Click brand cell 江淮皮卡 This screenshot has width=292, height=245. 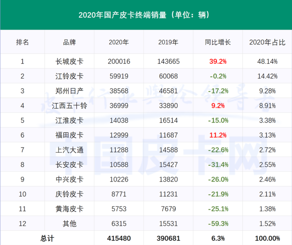click(x=69, y=121)
